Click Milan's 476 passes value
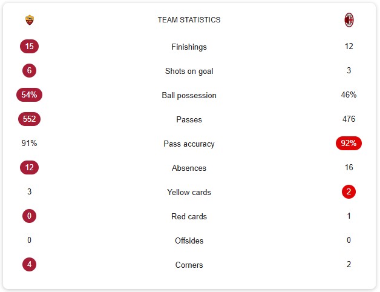Viewport: 380px width, 292px height. pos(349,119)
